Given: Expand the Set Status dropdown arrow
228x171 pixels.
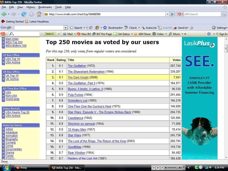Looking at the screenshot, I should pyautogui.click(x=132, y=34).
